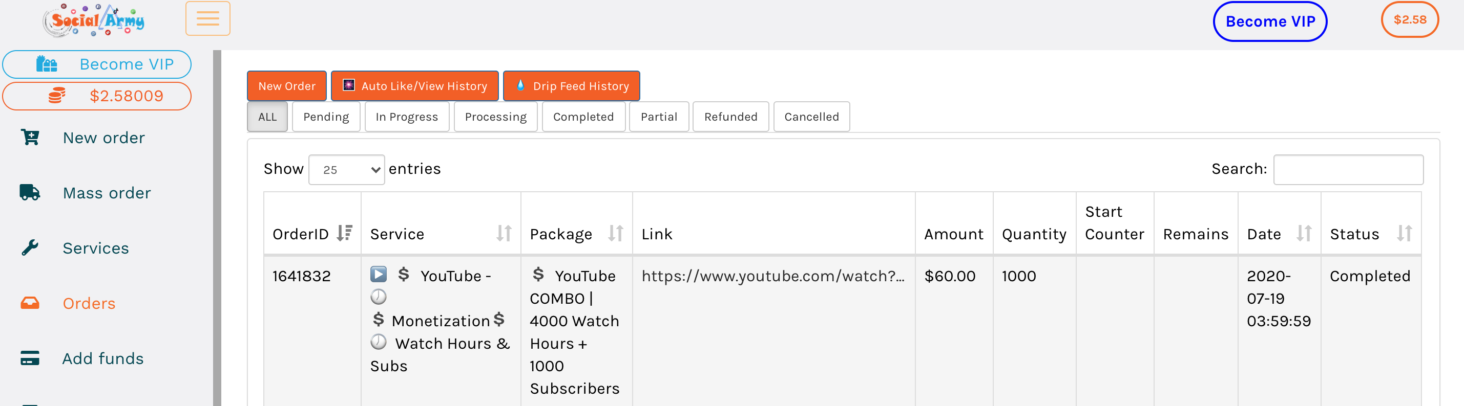Click the truck icon for Mass order
This screenshot has width=1464, height=406.
click(x=30, y=193)
